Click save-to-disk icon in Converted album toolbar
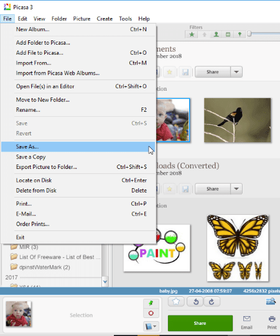 click(185, 189)
